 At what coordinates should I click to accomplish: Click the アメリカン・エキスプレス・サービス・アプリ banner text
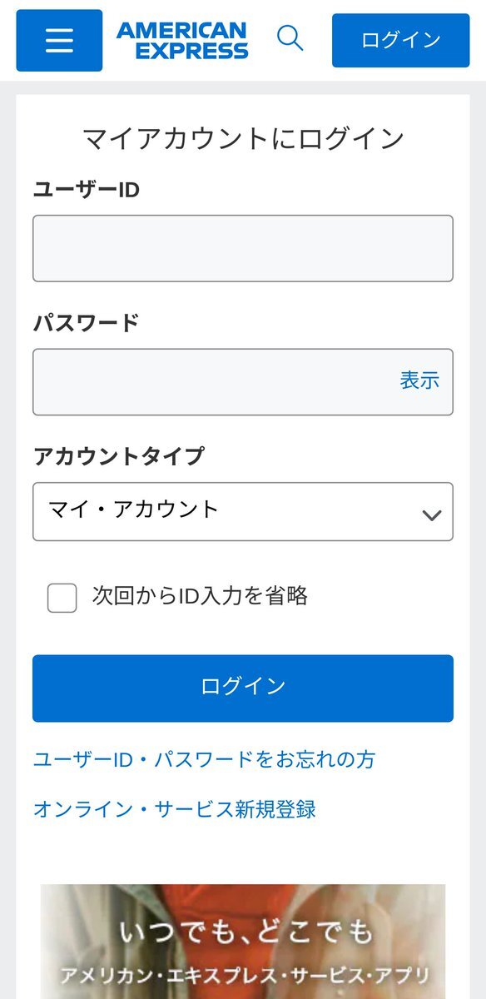click(x=245, y=976)
